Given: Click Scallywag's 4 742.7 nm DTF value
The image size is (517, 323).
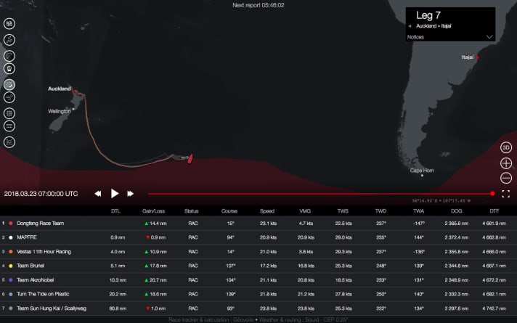Looking at the screenshot, I should tap(494, 308).
